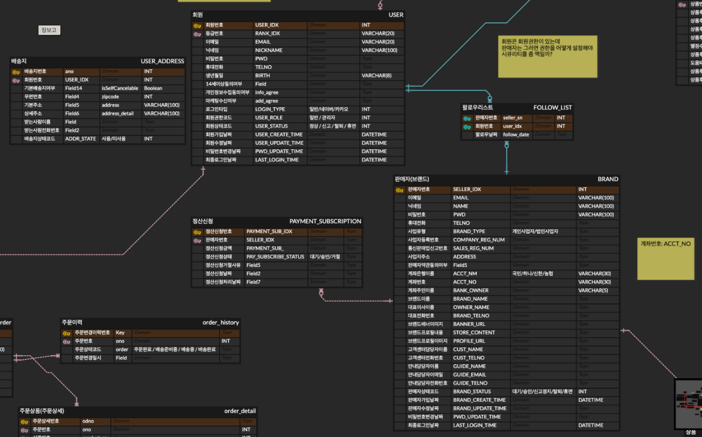Click the minimap thumbnail of the diagram

tap(688, 404)
